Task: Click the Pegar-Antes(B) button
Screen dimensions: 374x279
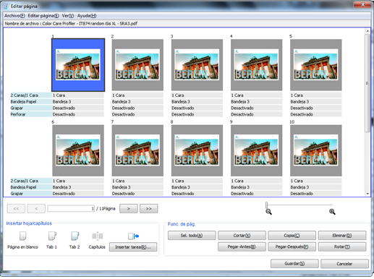Action: (242, 246)
